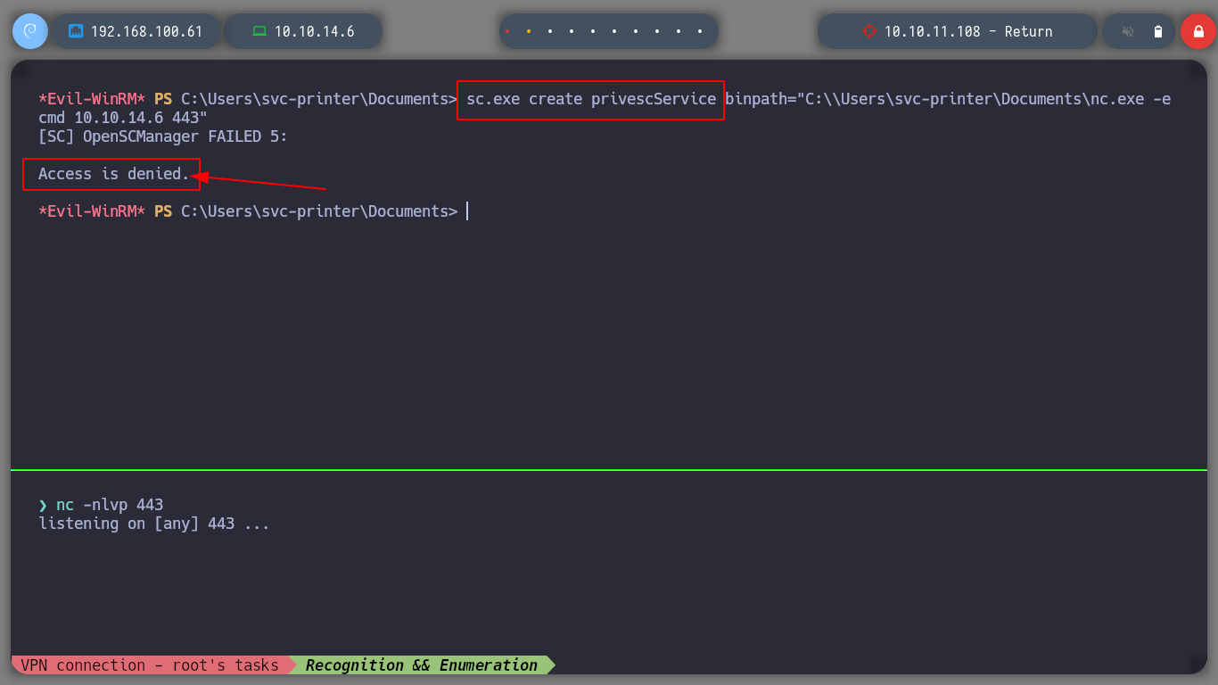Click the 'nc -nlvp 443' command
Screen dimensions: 1218x685
point(110,505)
